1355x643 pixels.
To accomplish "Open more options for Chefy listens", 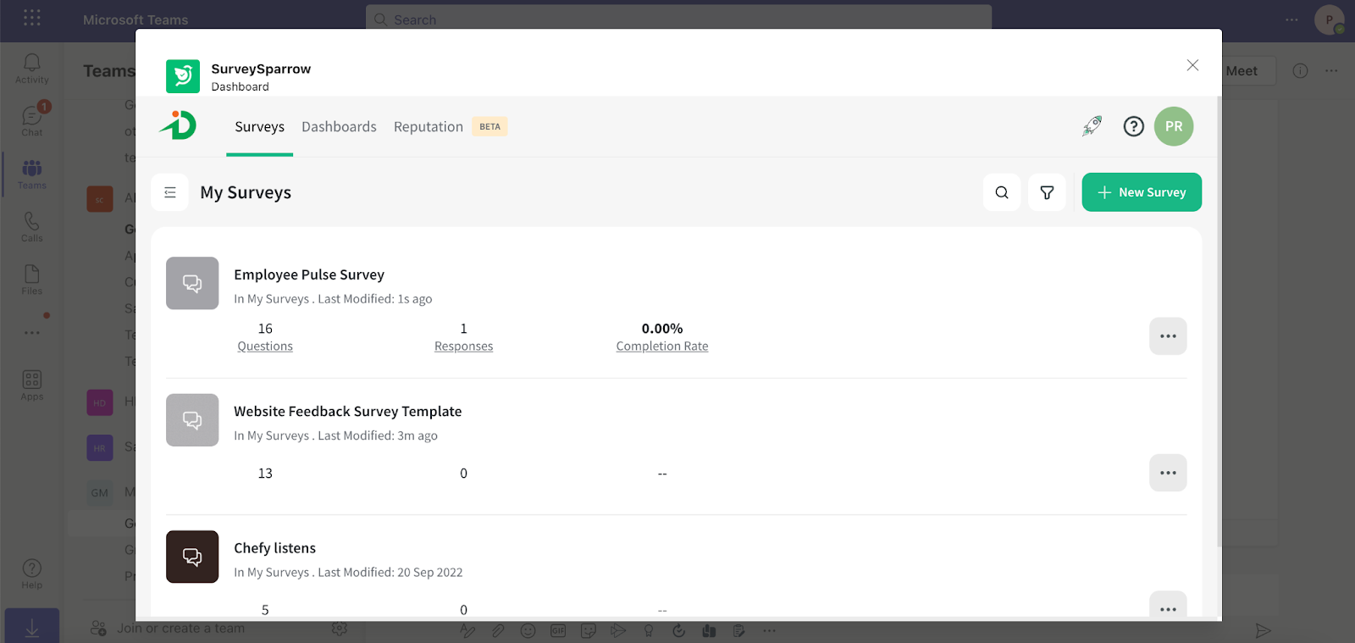I will click(1168, 606).
